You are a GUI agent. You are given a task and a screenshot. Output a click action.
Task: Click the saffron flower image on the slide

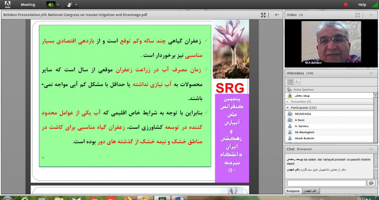pyautogui.click(x=231, y=49)
